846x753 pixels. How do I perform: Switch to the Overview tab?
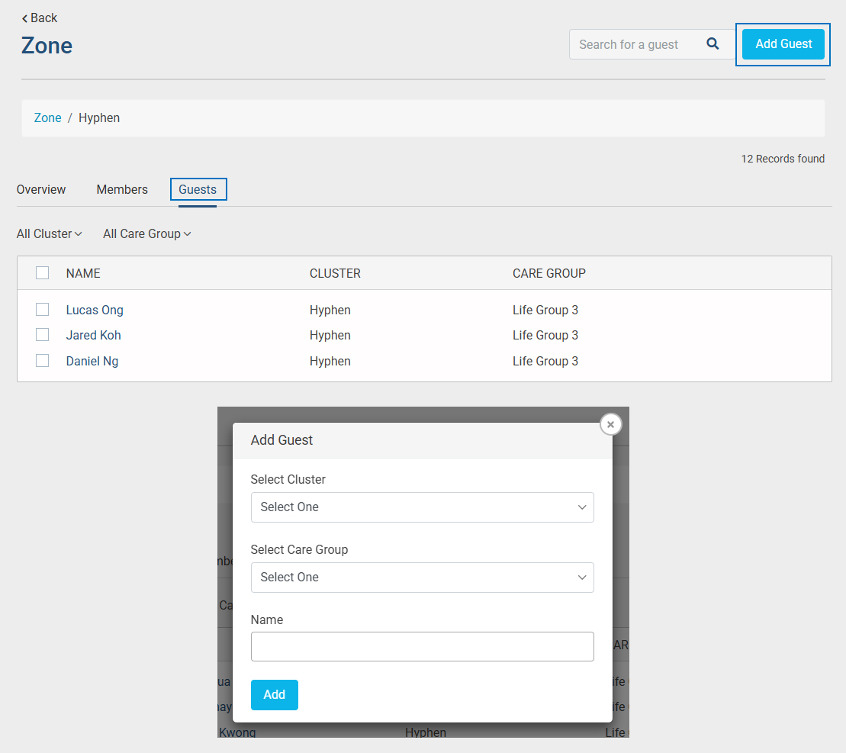tap(41, 189)
